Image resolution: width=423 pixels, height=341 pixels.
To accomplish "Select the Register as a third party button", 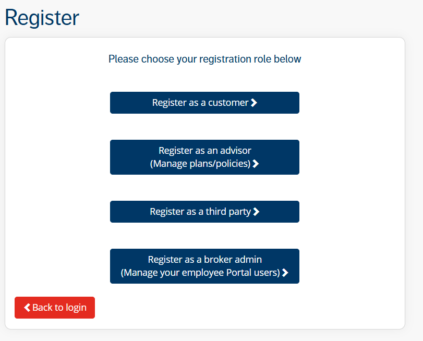I will point(204,212).
